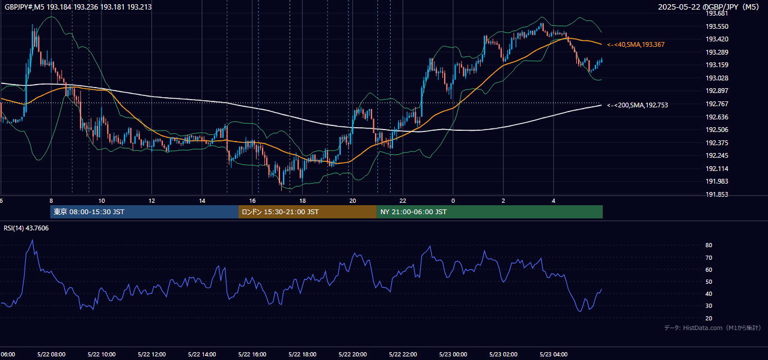Click price axis value 192.245
The image size is (768, 360).
pyautogui.click(x=716, y=155)
